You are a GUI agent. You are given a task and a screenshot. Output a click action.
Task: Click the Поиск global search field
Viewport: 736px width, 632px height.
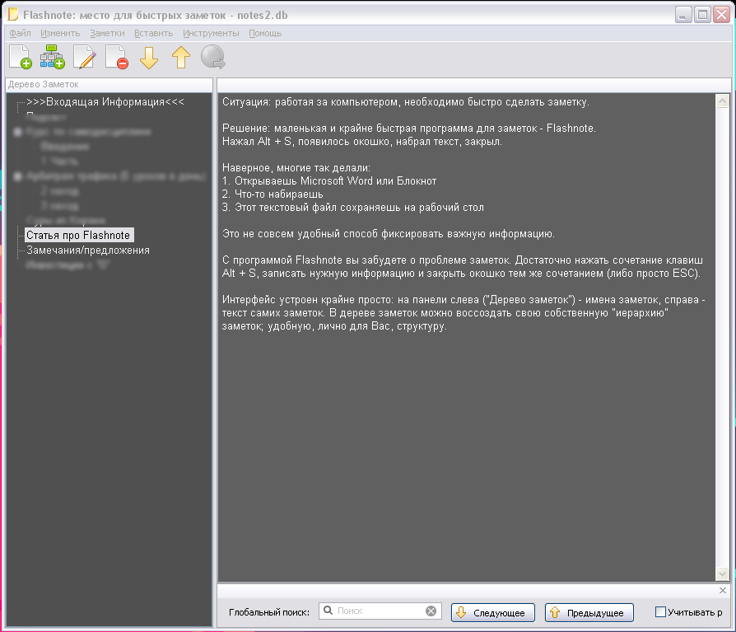click(380, 611)
